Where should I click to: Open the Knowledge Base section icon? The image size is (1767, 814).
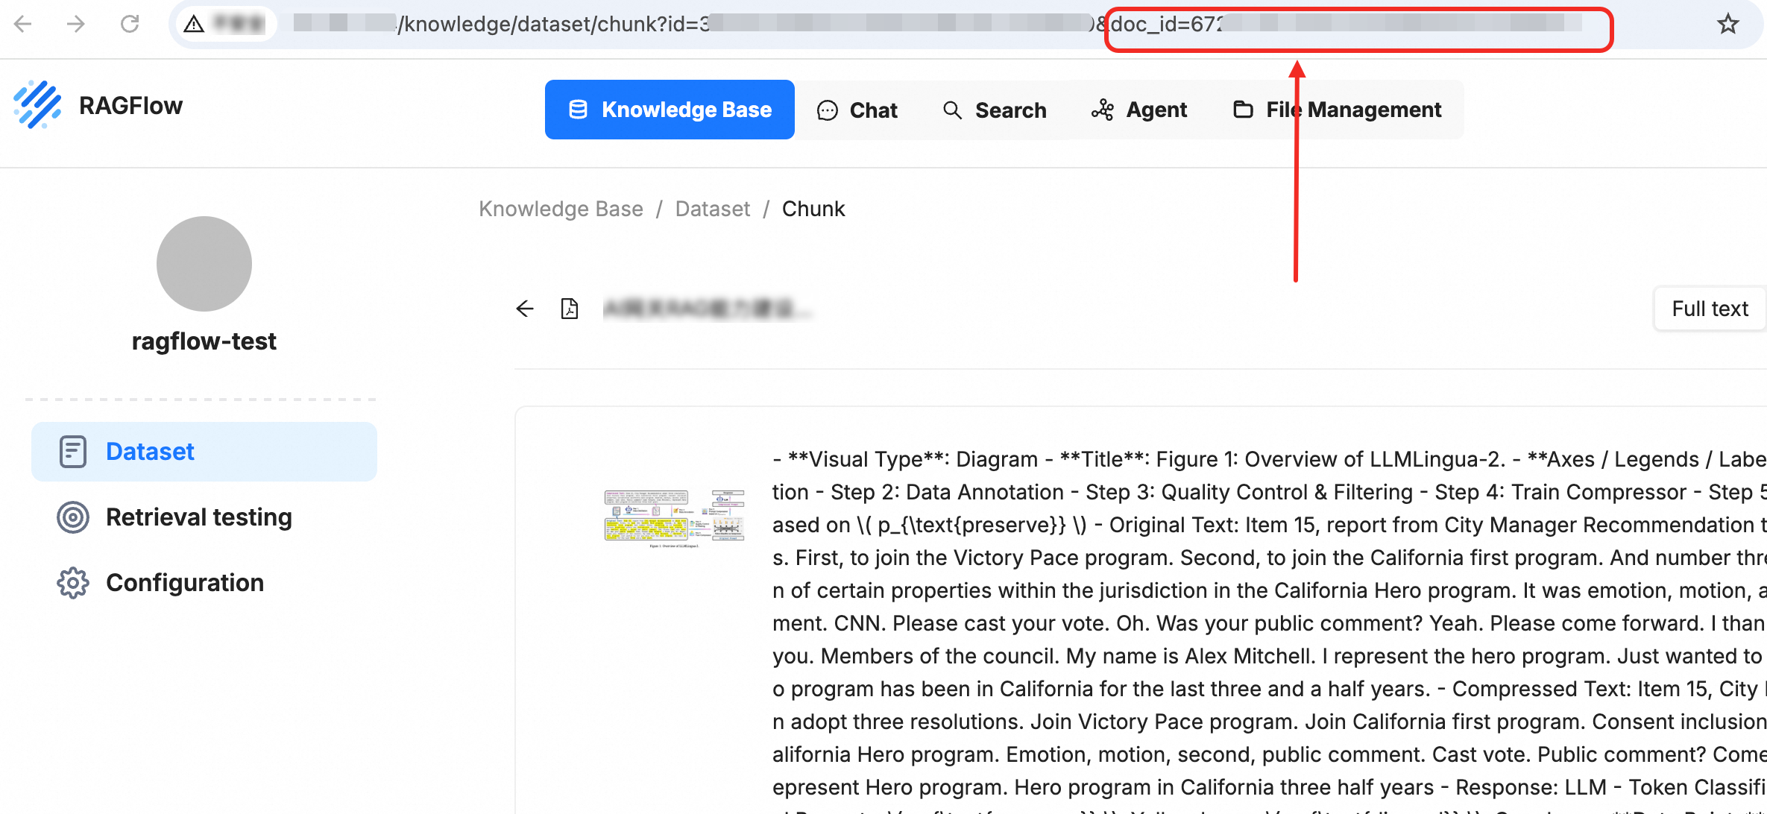pos(576,110)
